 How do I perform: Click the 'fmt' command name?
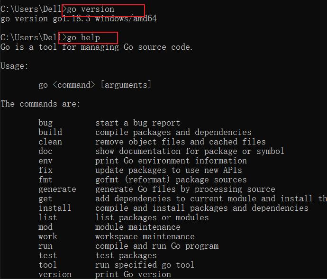point(45,180)
